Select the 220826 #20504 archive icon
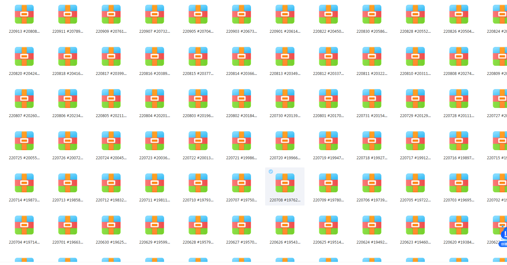Screen dimensions: 507x265 click(x=459, y=14)
